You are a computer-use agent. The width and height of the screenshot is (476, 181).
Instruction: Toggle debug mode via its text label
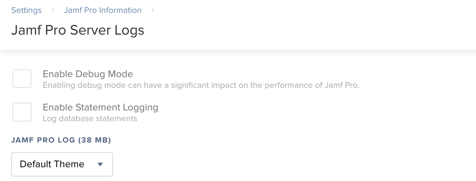click(88, 74)
